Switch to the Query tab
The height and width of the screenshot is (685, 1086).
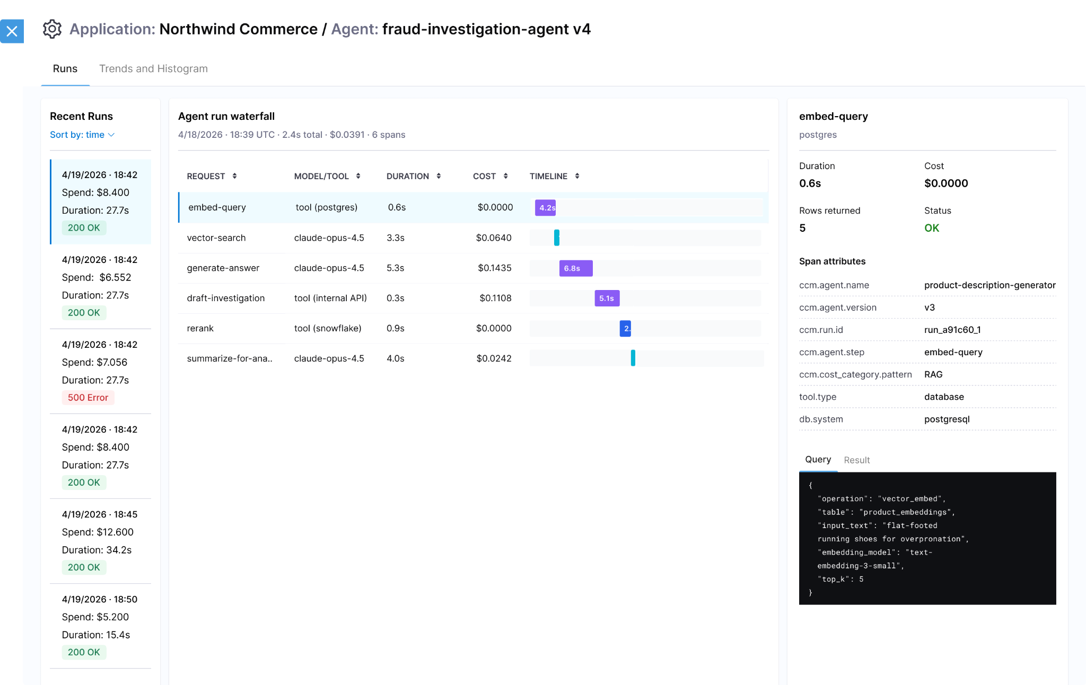point(818,460)
